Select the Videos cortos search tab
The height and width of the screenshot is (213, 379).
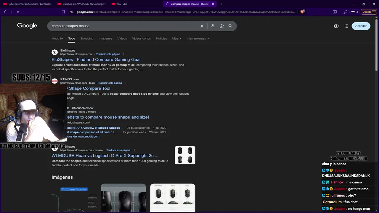(x=141, y=38)
